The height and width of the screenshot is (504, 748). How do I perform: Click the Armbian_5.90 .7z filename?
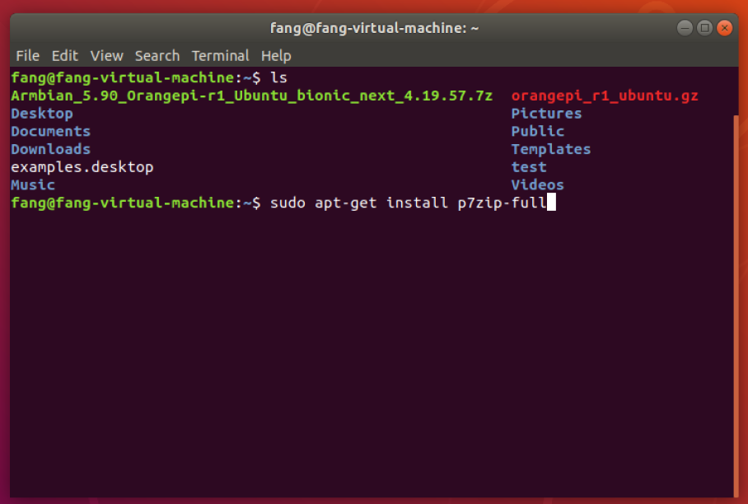(251, 96)
